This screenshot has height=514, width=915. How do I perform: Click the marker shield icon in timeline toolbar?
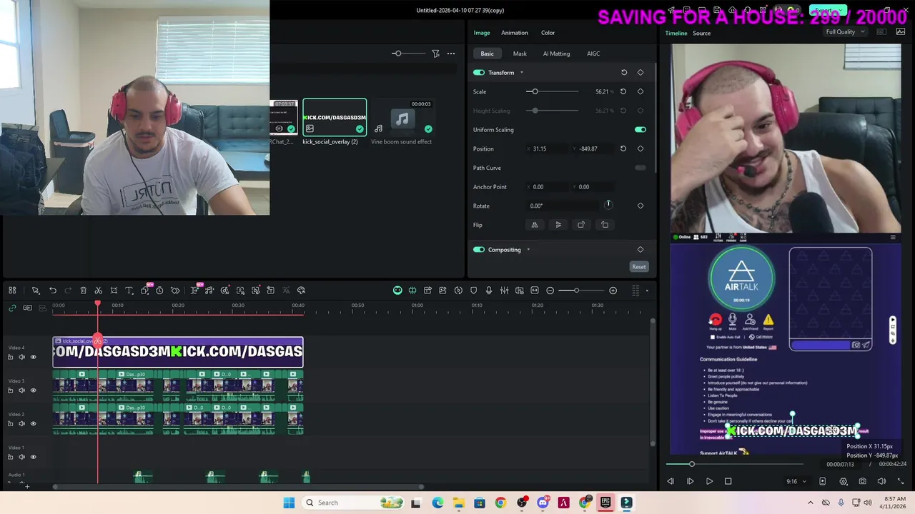[473, 291]
